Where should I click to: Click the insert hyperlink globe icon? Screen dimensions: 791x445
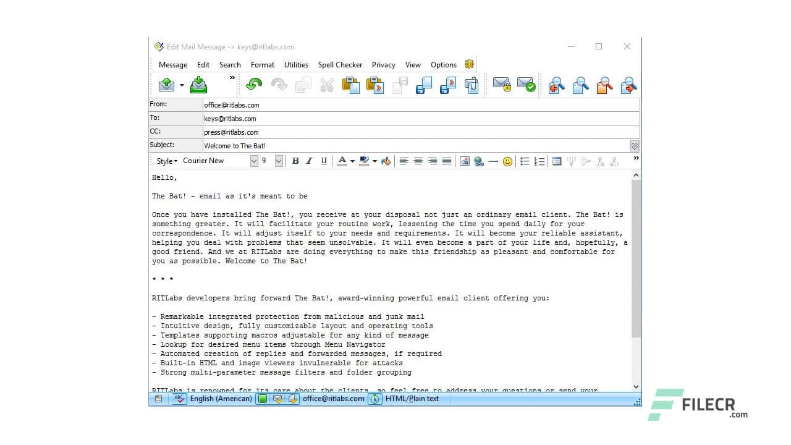point(479,161)
